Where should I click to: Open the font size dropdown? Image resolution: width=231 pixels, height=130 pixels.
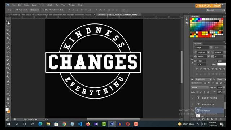click(209, 52)
